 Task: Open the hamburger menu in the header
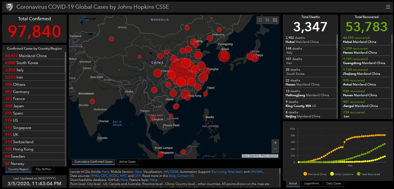(x=388, y=7)
